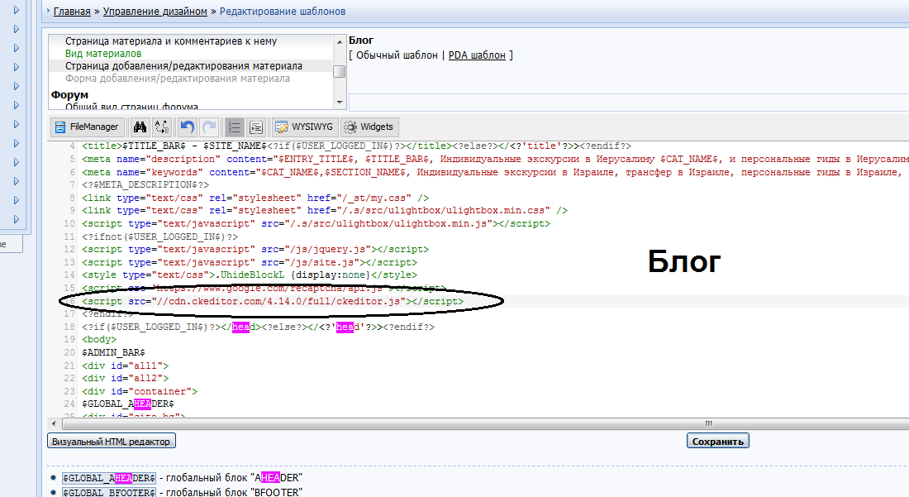Select Страница добавления/редактирования материала in the list
This screenshot has width=909, height=497.
183,66
